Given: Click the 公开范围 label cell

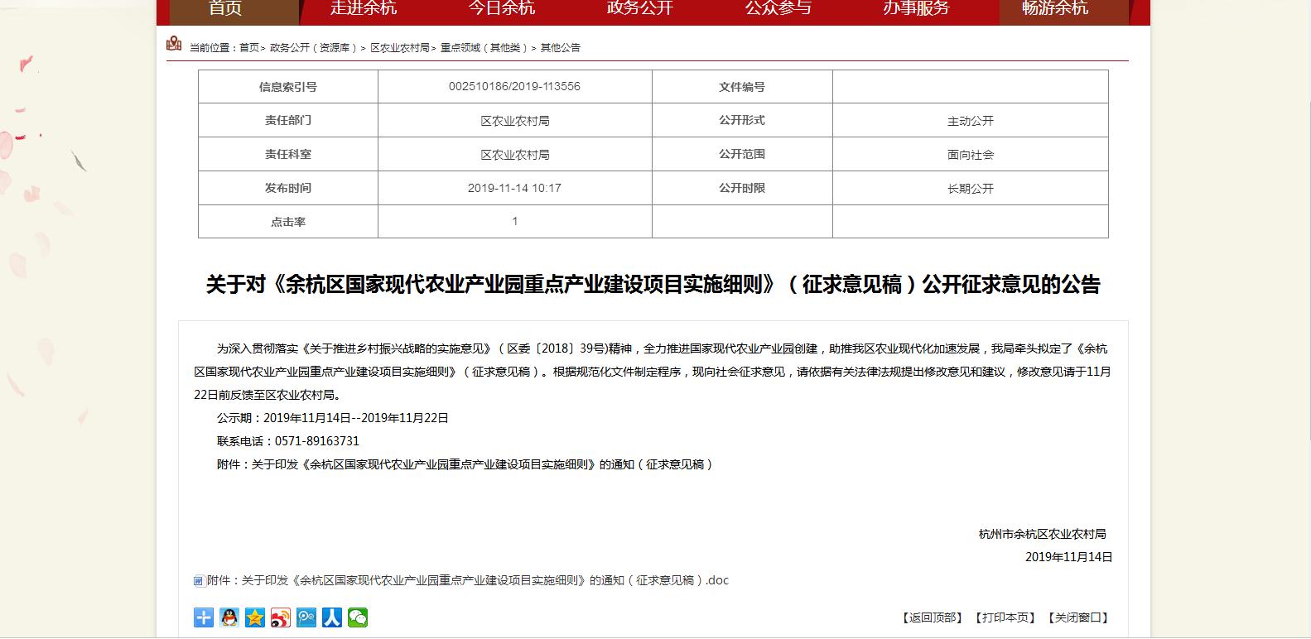Looking at the screenshot, I should point(742,154).
